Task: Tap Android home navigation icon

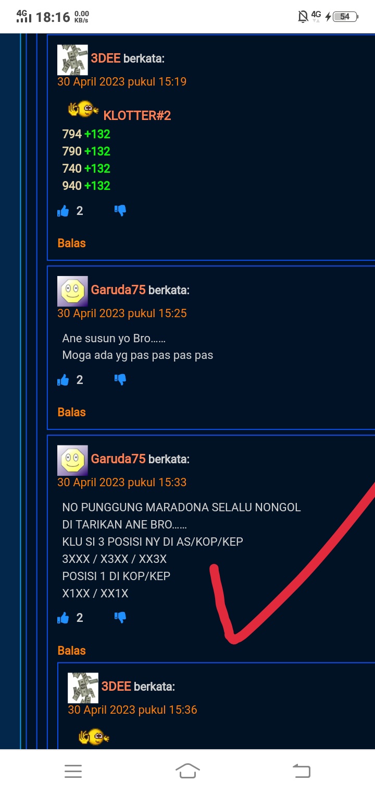Action: pos(187,771)
